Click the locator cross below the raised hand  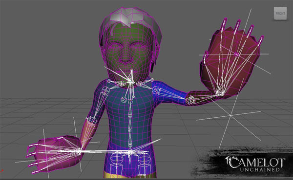[x=230, y=116]
